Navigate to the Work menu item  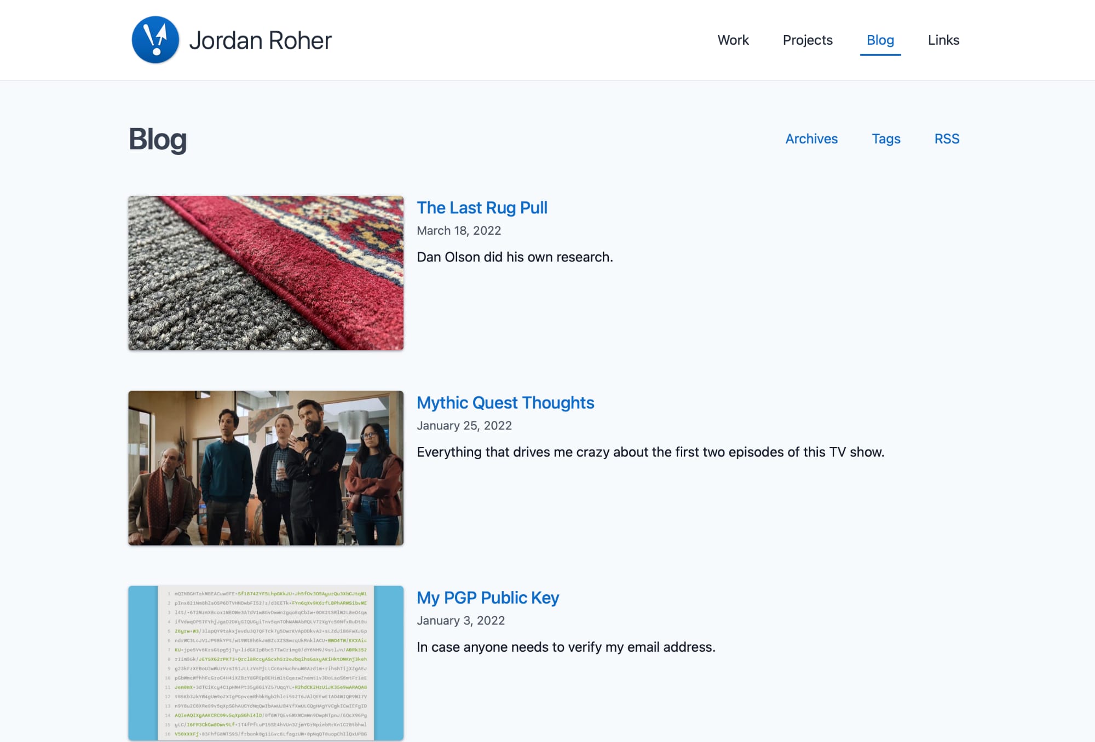(x=733, y=40)
